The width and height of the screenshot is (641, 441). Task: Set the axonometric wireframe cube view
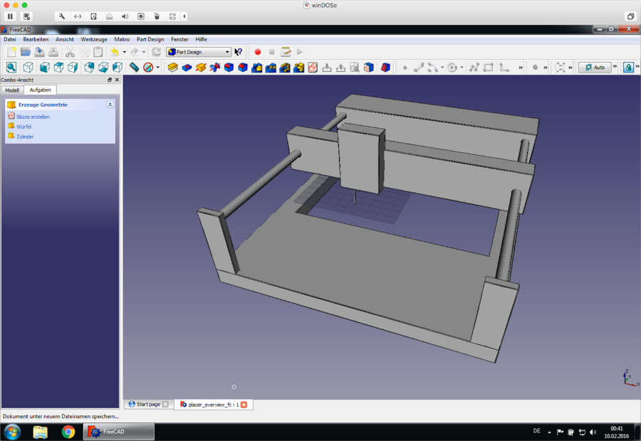point(28,68)
